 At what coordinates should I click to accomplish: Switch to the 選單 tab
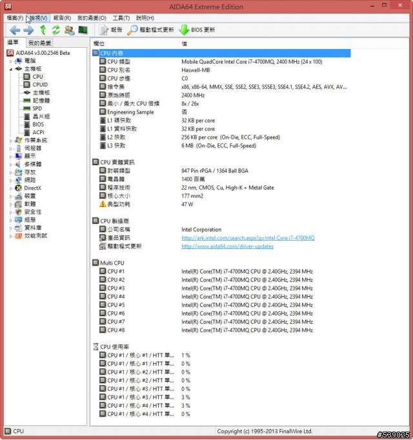pyautogui.click(x=13, y=43)
